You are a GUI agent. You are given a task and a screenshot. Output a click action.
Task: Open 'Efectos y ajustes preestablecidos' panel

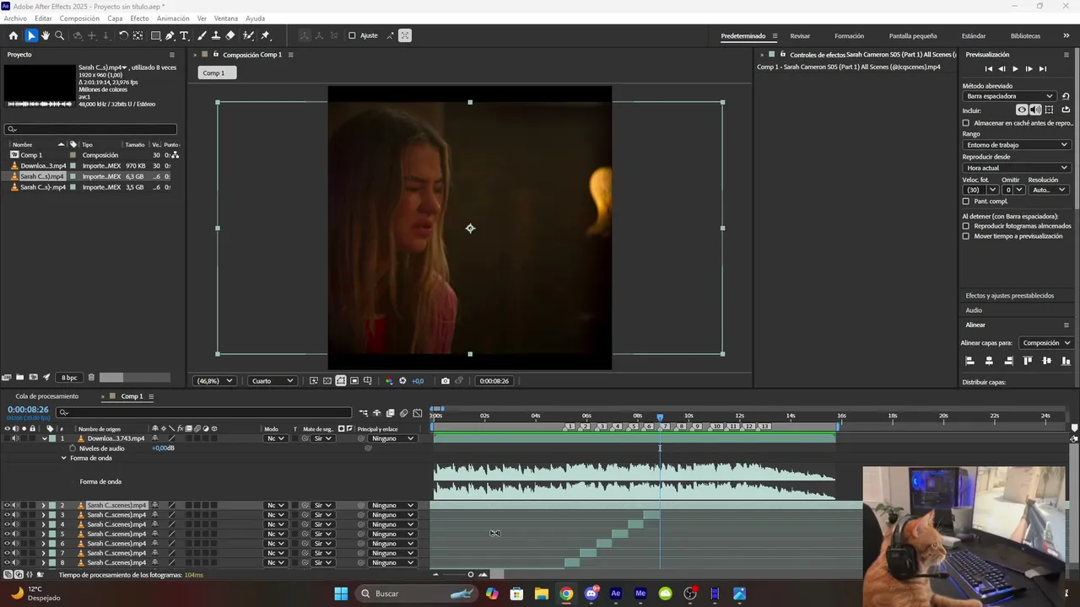click(x=1009, y=296)
